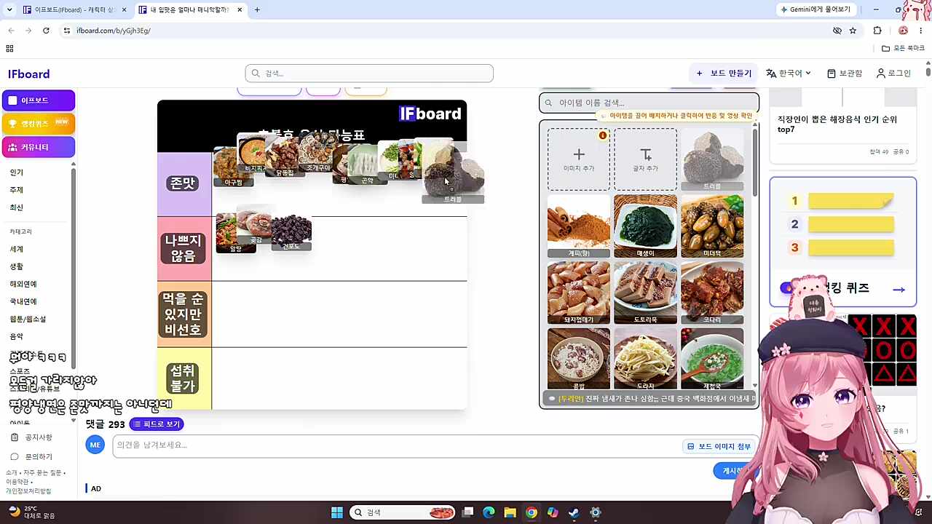932x524 pixels.
Task: Bookmark this page with the star icon
Action: (x=853, y=31)
